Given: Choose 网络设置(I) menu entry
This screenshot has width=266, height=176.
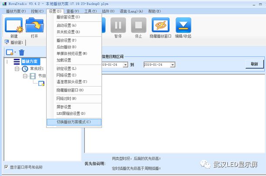Looking at the screenshot, I should 74,75.
